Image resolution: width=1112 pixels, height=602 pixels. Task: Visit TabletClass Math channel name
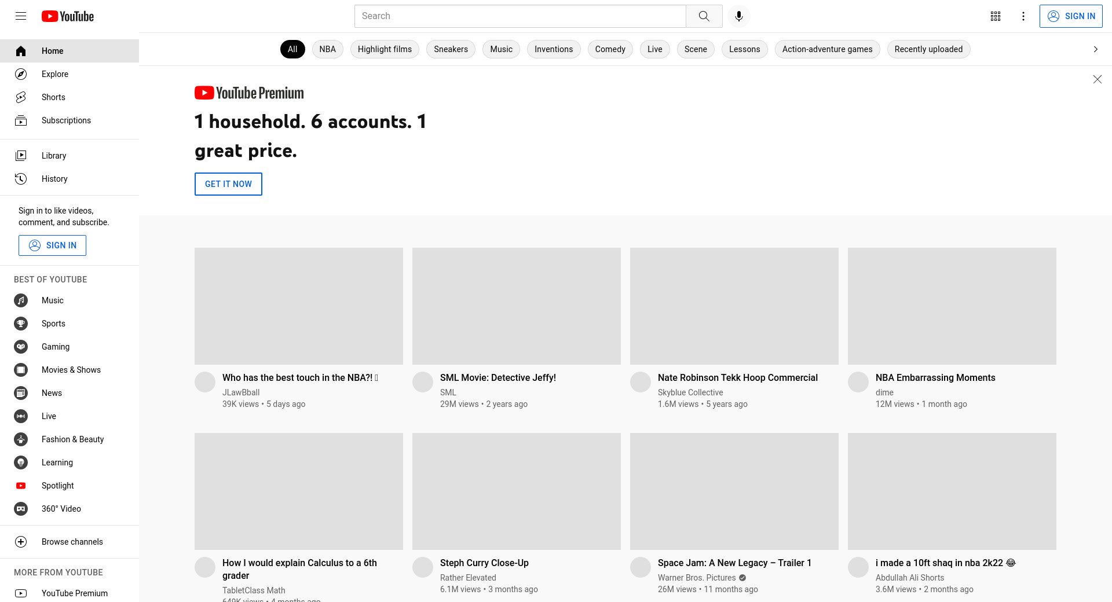click(254, 590)
